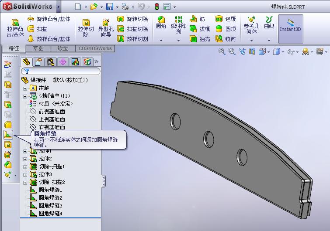Select 旋转凸台/基体 revolve boss tool
Viewport: 330px width, 231px height.
[49, 19]
